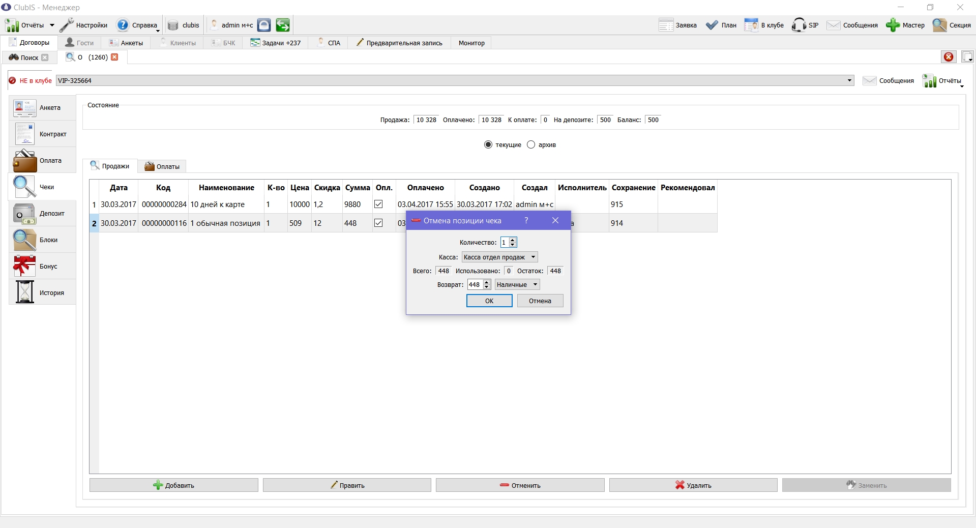Click the Удалить button

pos(693,485)
